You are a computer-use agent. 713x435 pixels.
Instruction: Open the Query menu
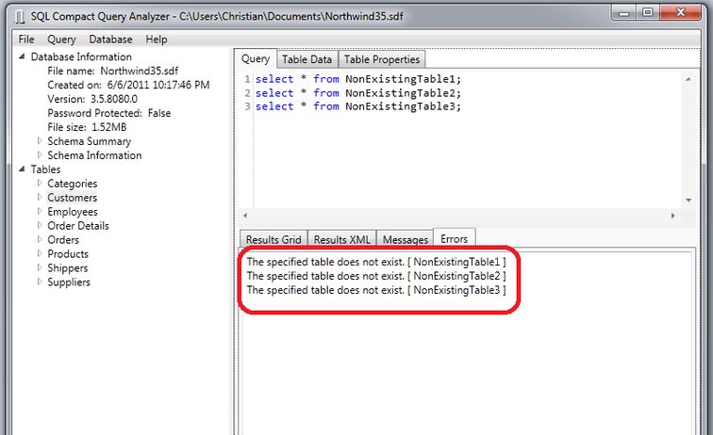tap(61, 40)
